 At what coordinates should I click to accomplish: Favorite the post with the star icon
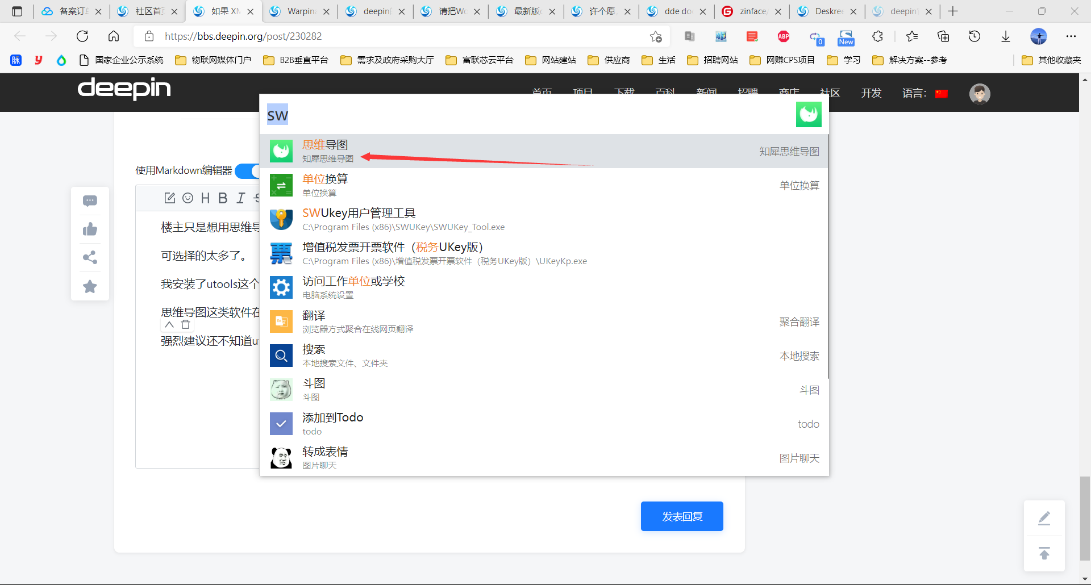click(x=90, y=286)
